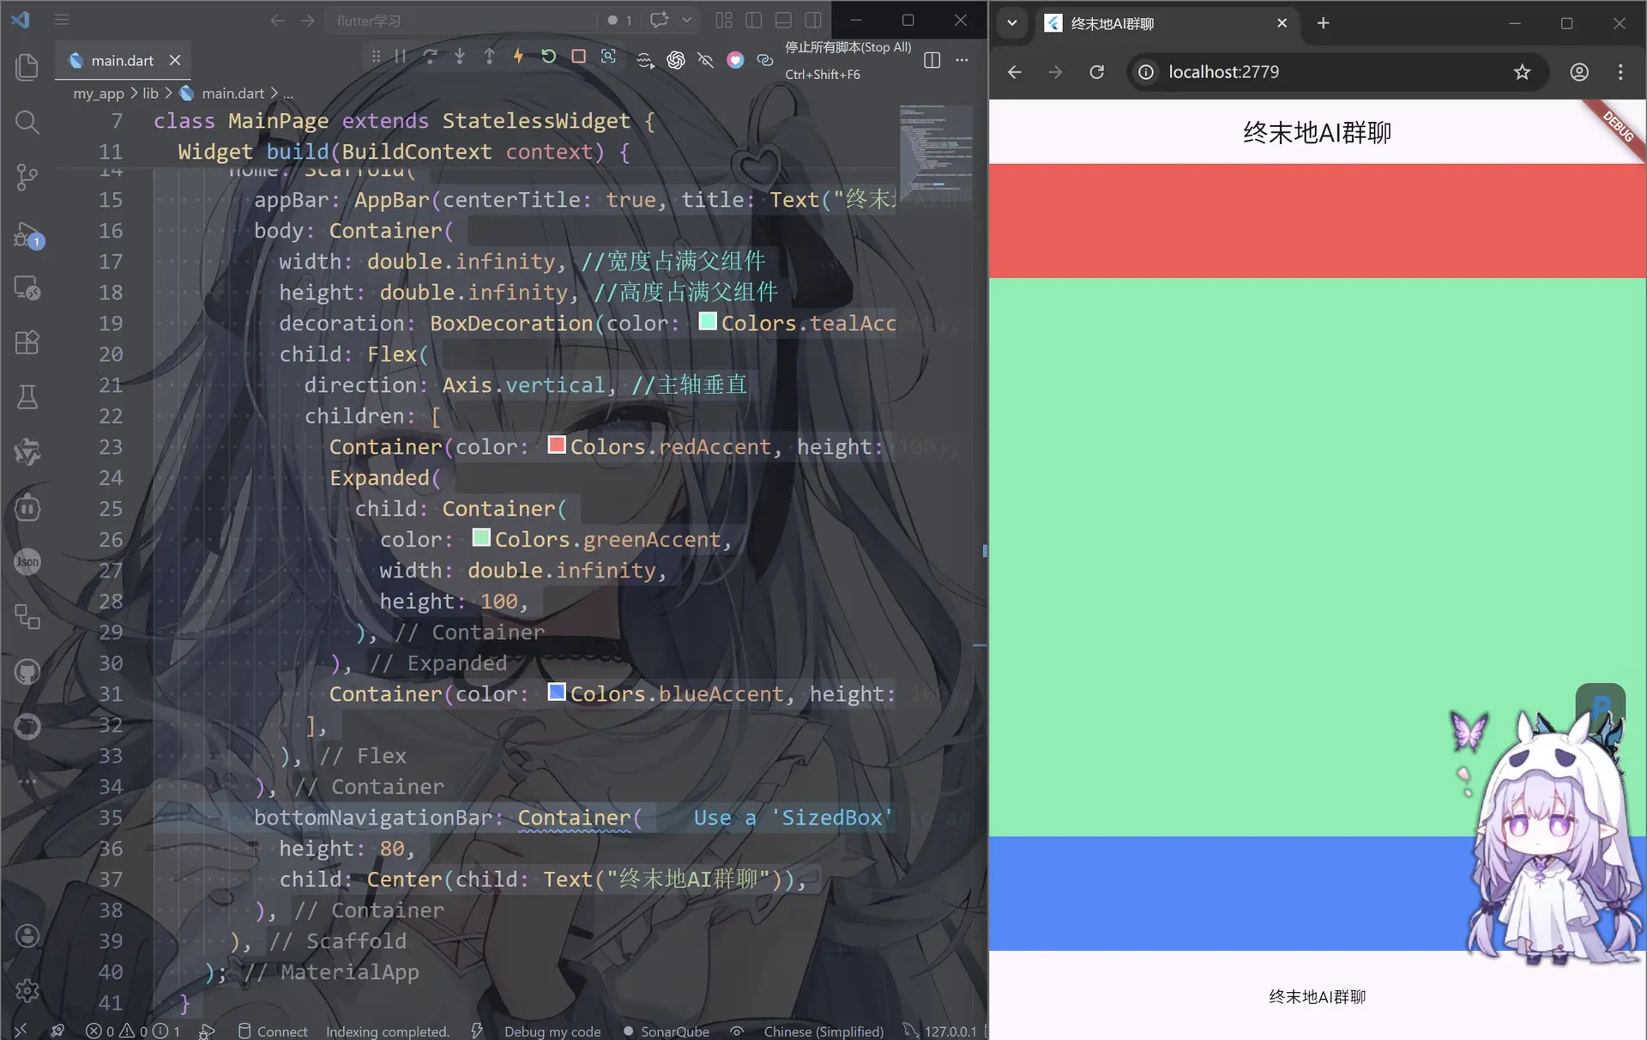Click the Step Over debug button
Viewport: 1647px width, 1040px height.
[430, 57]
